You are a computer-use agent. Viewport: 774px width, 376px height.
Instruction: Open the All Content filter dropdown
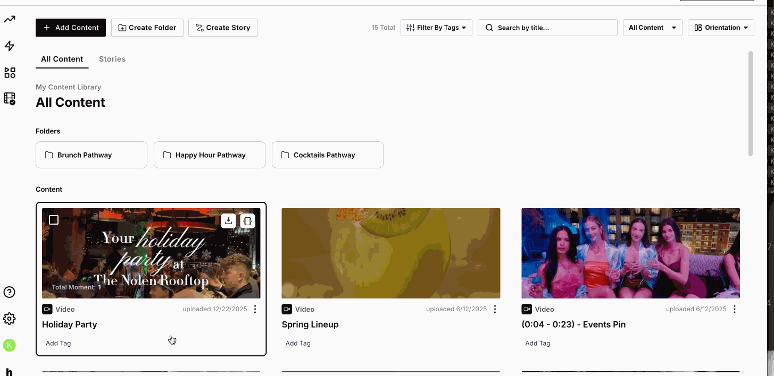pyautogui.click(x=652, y=28)
